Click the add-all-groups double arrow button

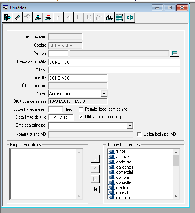(x=95, y=179)
